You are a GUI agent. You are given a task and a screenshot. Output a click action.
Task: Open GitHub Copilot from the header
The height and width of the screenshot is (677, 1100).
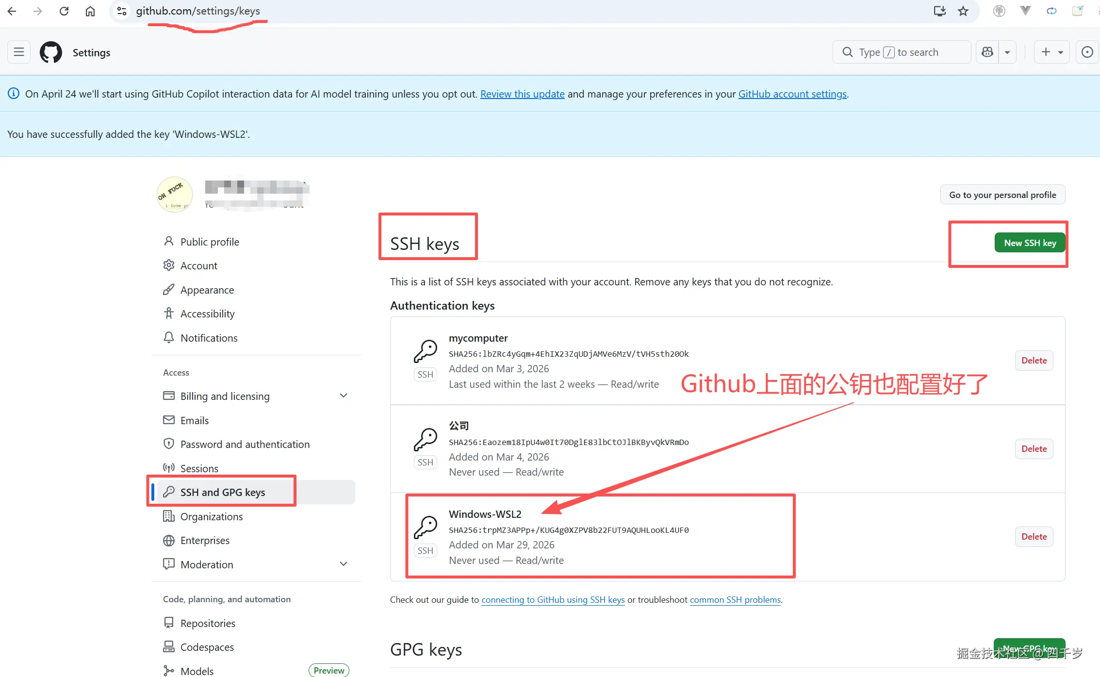coord(987,52)
